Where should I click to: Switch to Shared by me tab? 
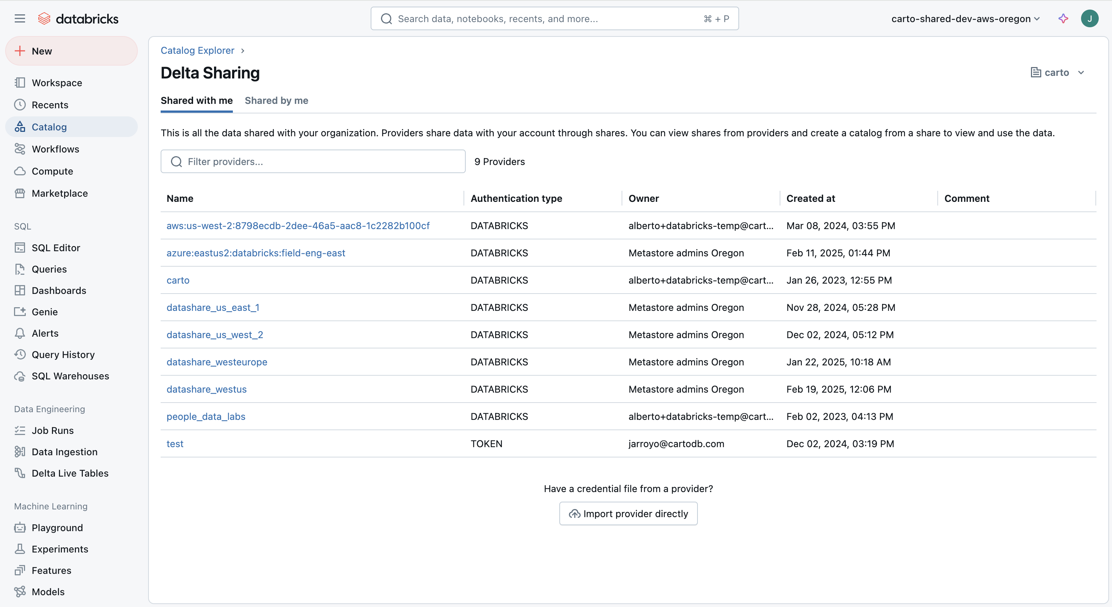[276, 101]
